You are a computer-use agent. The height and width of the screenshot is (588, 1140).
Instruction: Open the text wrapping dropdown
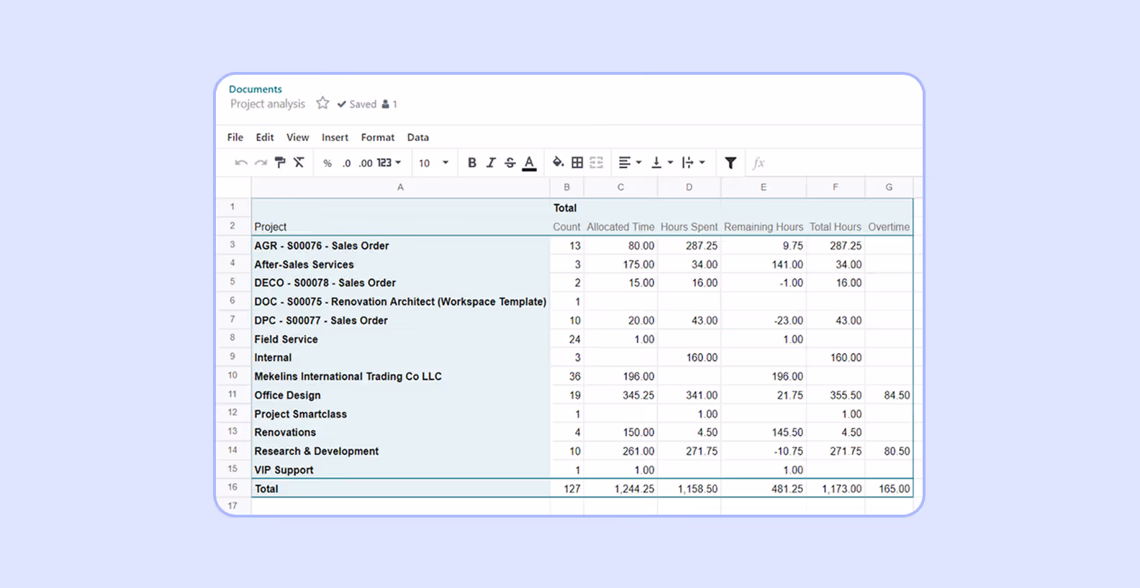[693, 162]
